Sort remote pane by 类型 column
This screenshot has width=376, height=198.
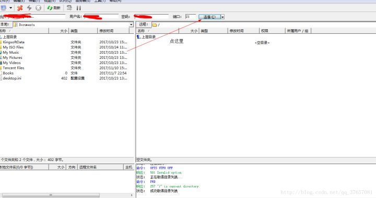[213, 31]
